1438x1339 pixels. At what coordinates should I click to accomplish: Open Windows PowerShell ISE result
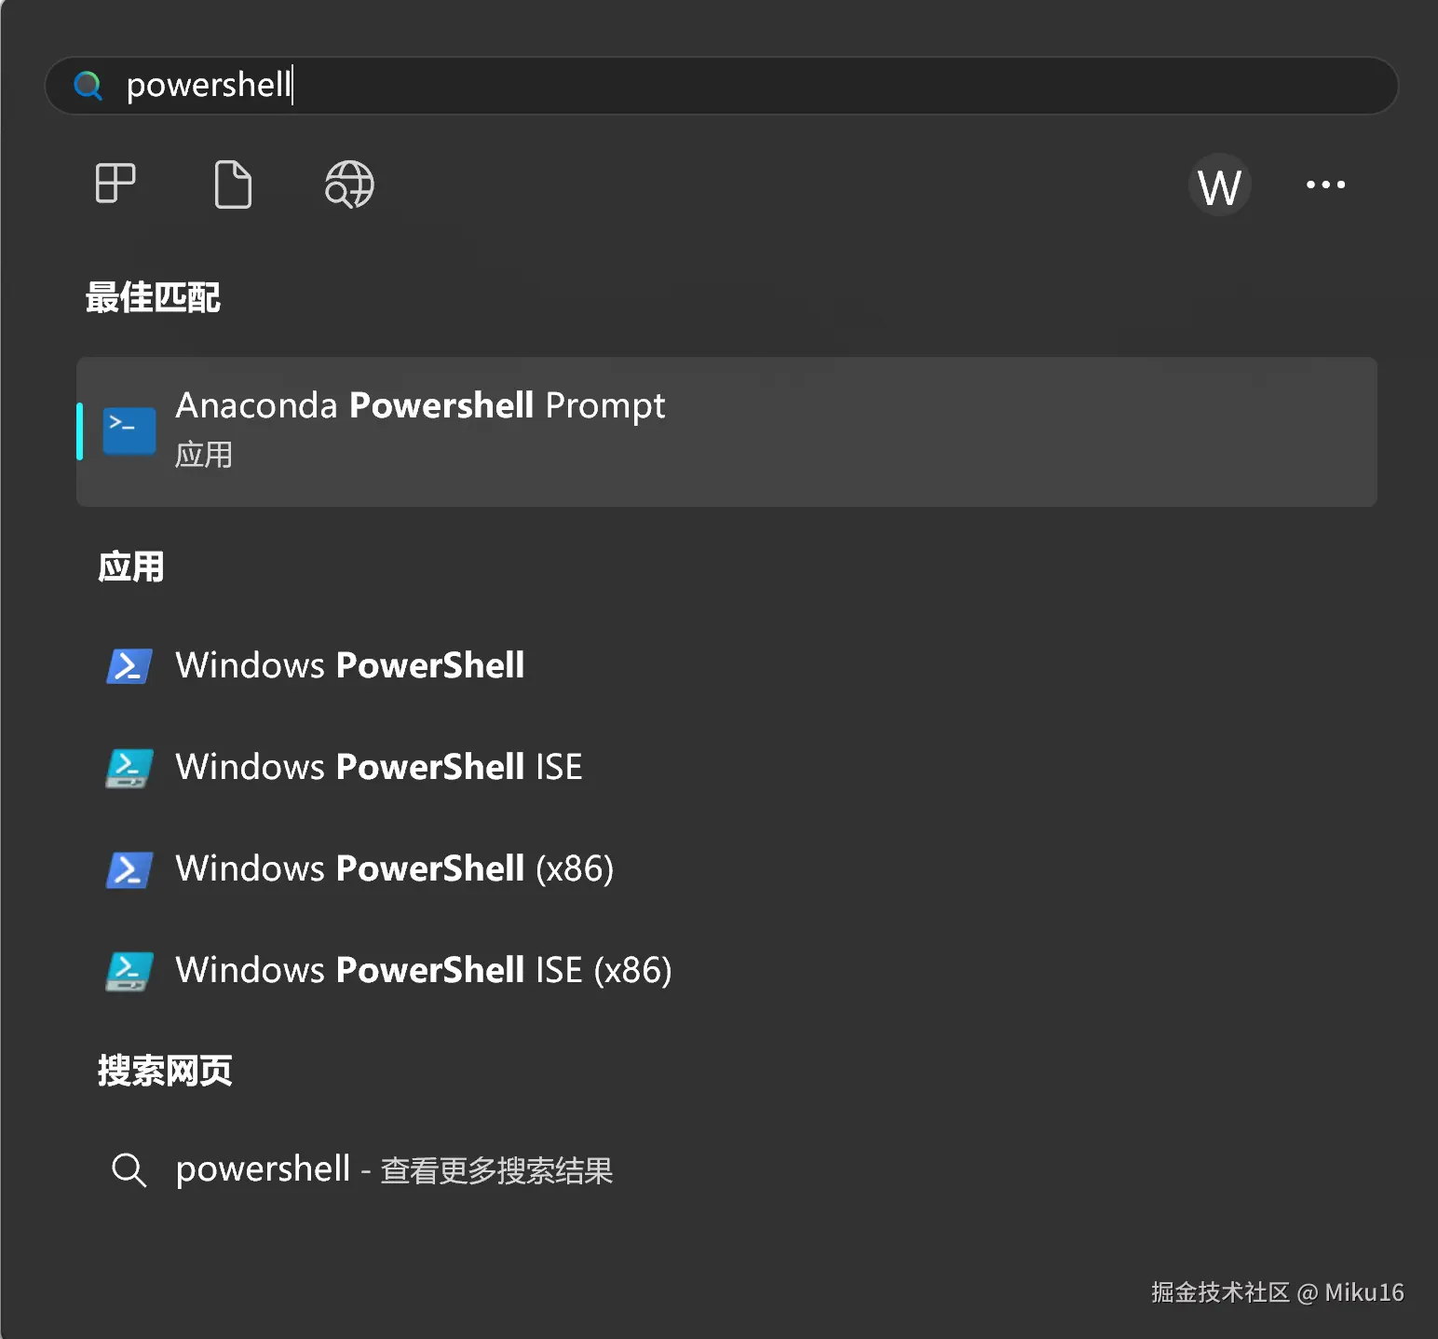tap(379, 768)
